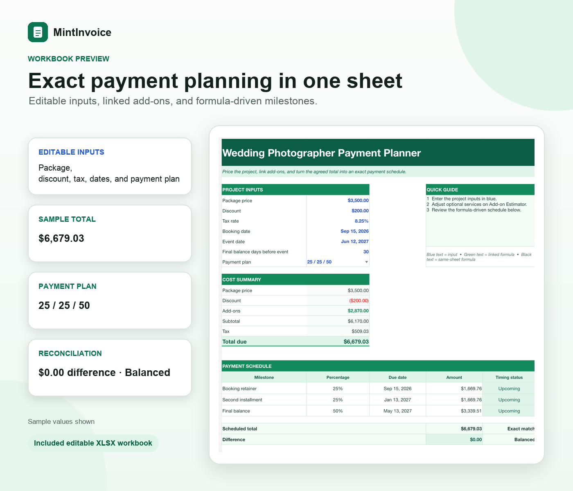Viewport: 573px width, 491px height.
Task: Select the red discount value ($200.00)
Action: pyautogui.click(x=359, y=301)
